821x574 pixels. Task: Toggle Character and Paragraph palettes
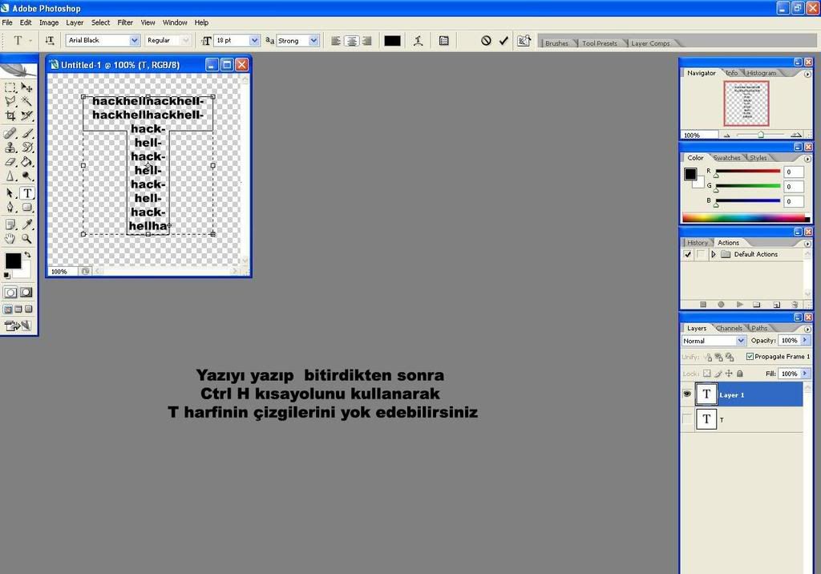(x=444, y=40)
